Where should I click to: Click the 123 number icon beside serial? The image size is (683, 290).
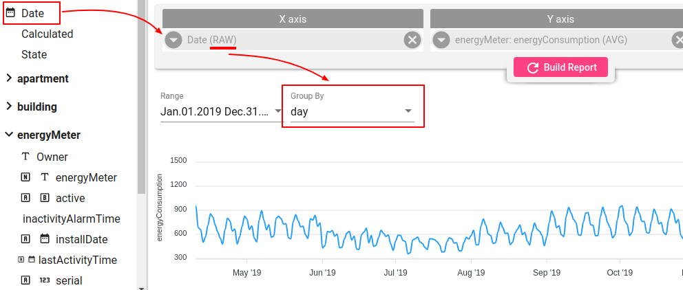coord(45,280)
